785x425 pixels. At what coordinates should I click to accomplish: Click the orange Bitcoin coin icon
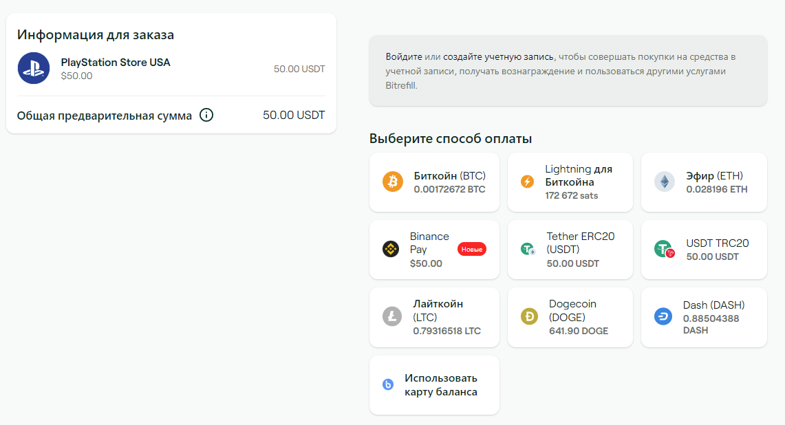point(392,182)
